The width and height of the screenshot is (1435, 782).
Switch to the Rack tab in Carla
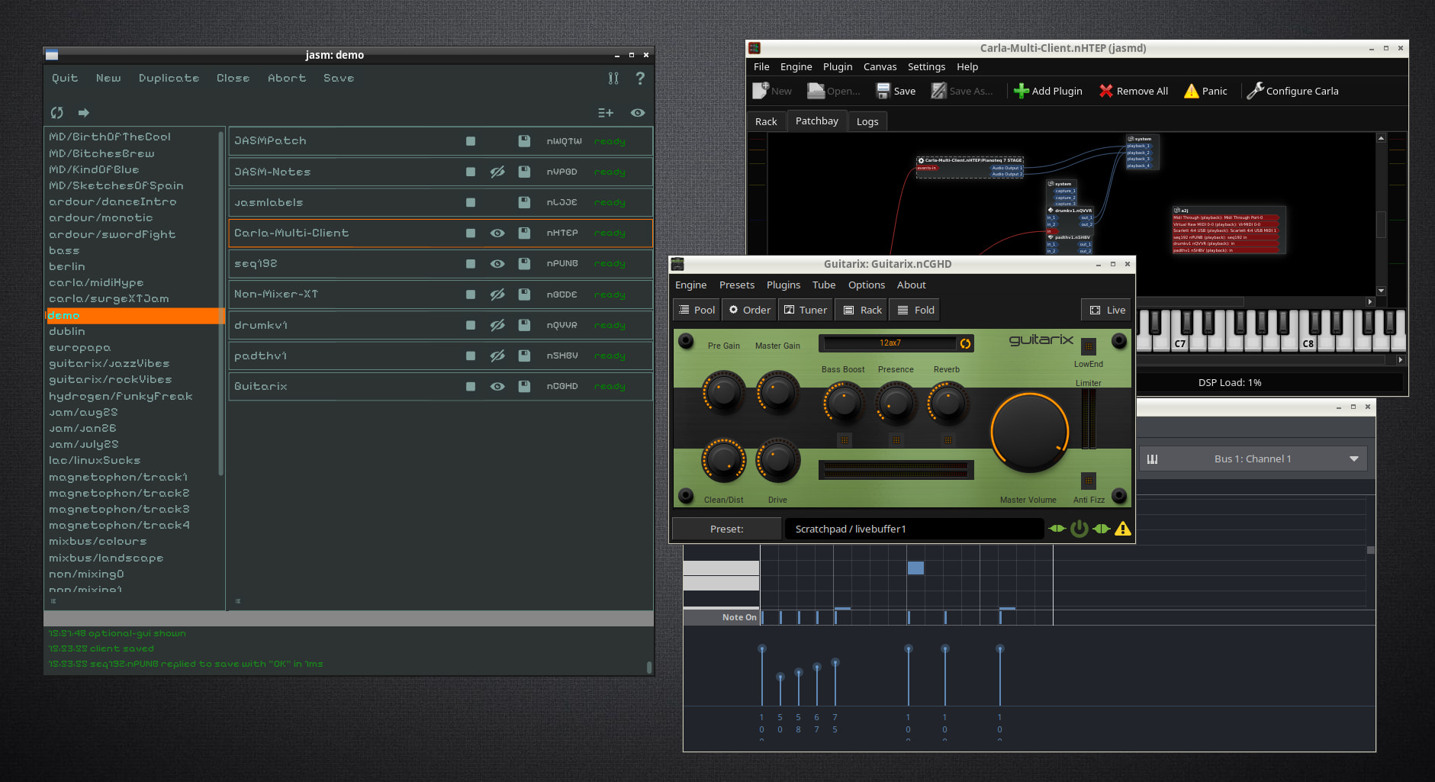[766, 121]
